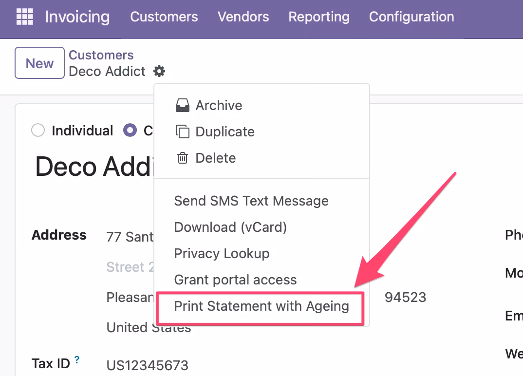Click the Tax ID field label
This screenshot has width=523, height=376.
[x=51, y=364]
